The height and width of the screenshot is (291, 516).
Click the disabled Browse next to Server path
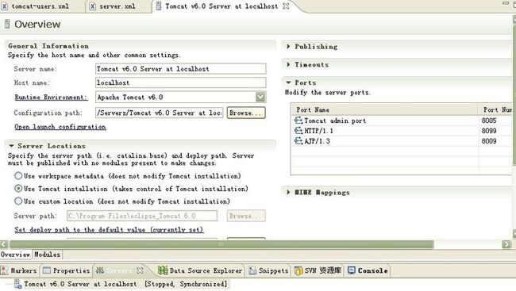point(246,216)
